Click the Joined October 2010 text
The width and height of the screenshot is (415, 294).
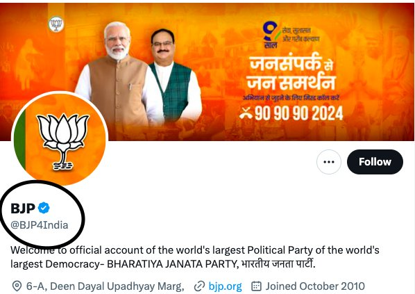[x=315, y=286]
